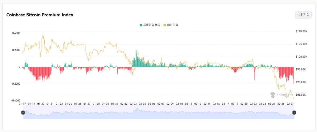The width and height of the screenshot is (317, 132).
Task: Click the $105.00K price axis label
Action: [x=301, y=44]
